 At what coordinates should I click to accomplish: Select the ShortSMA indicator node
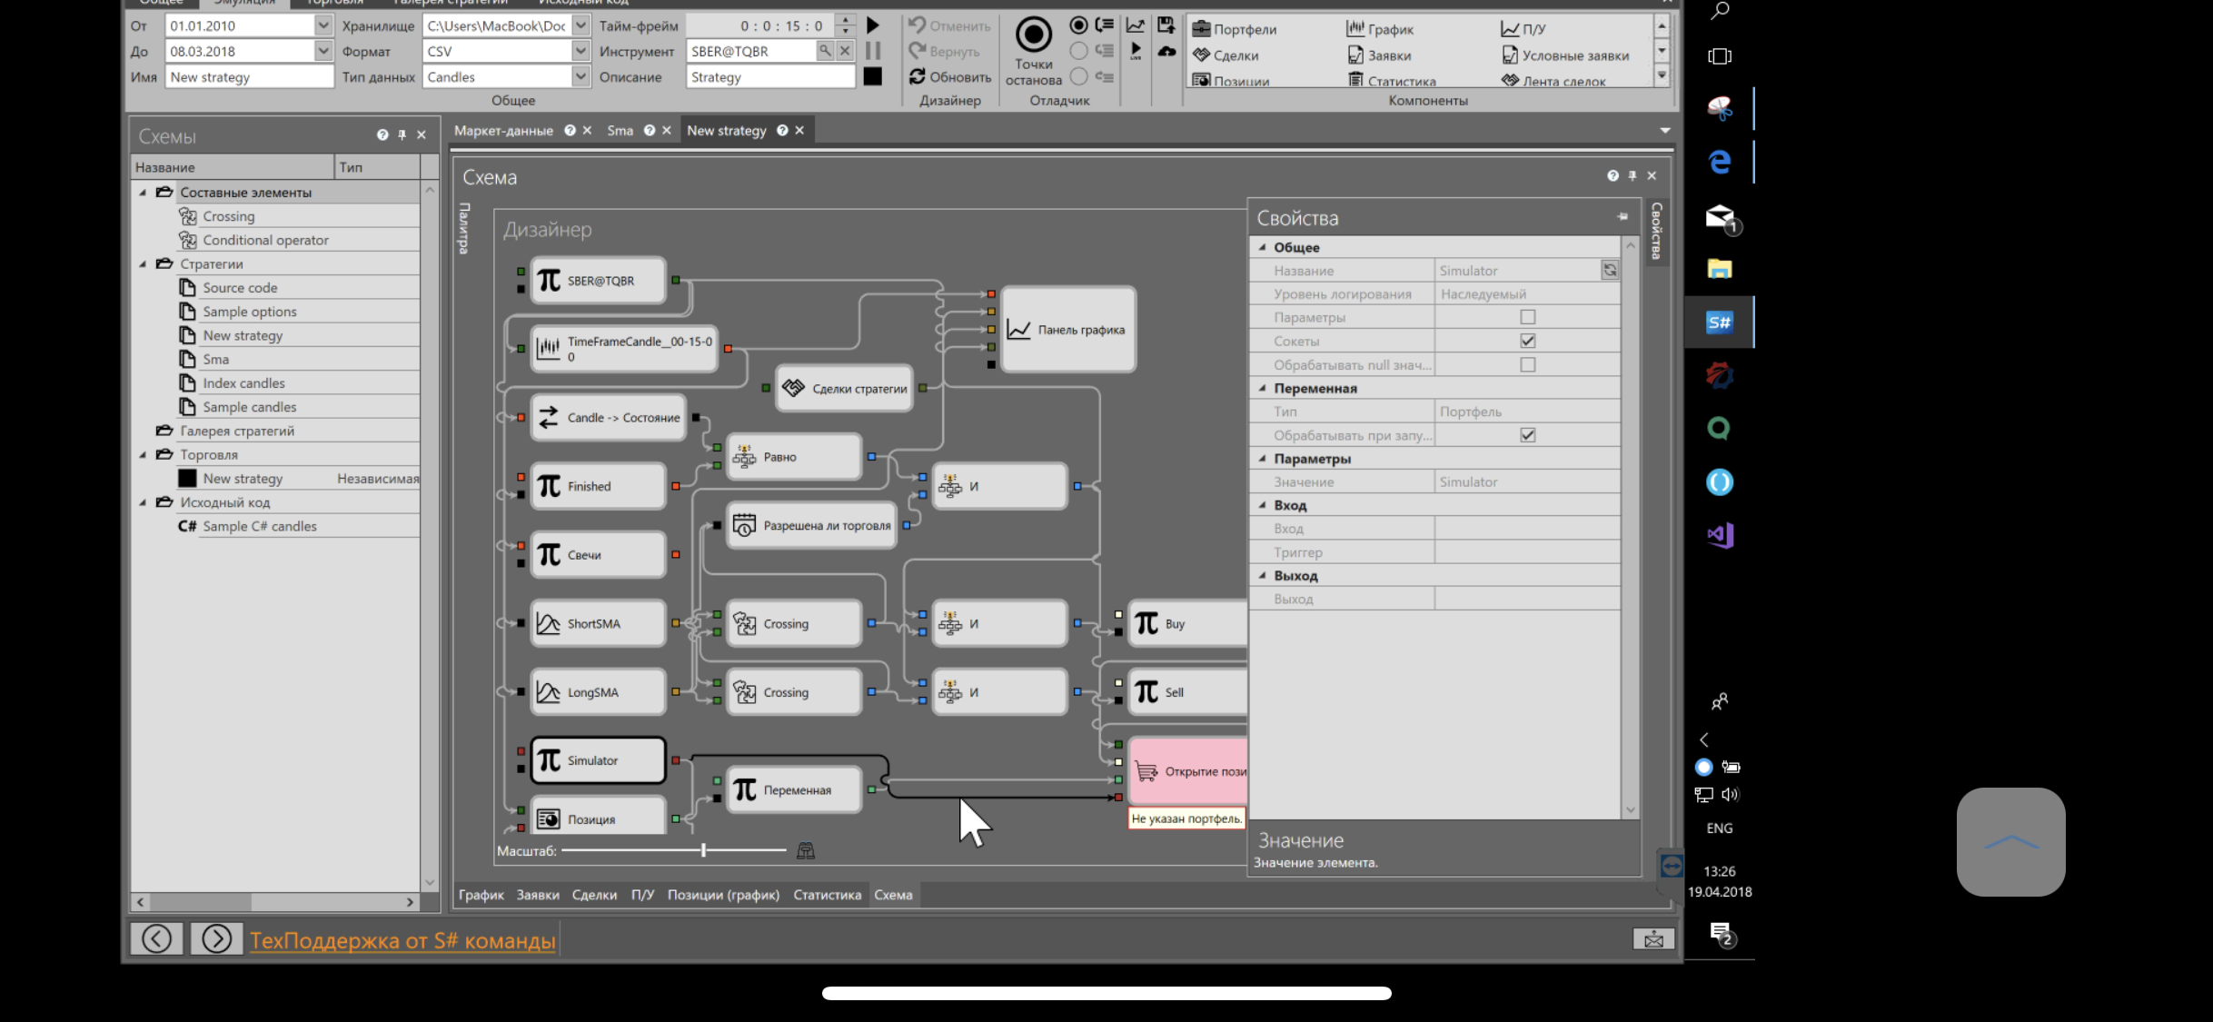pos(599,623)
